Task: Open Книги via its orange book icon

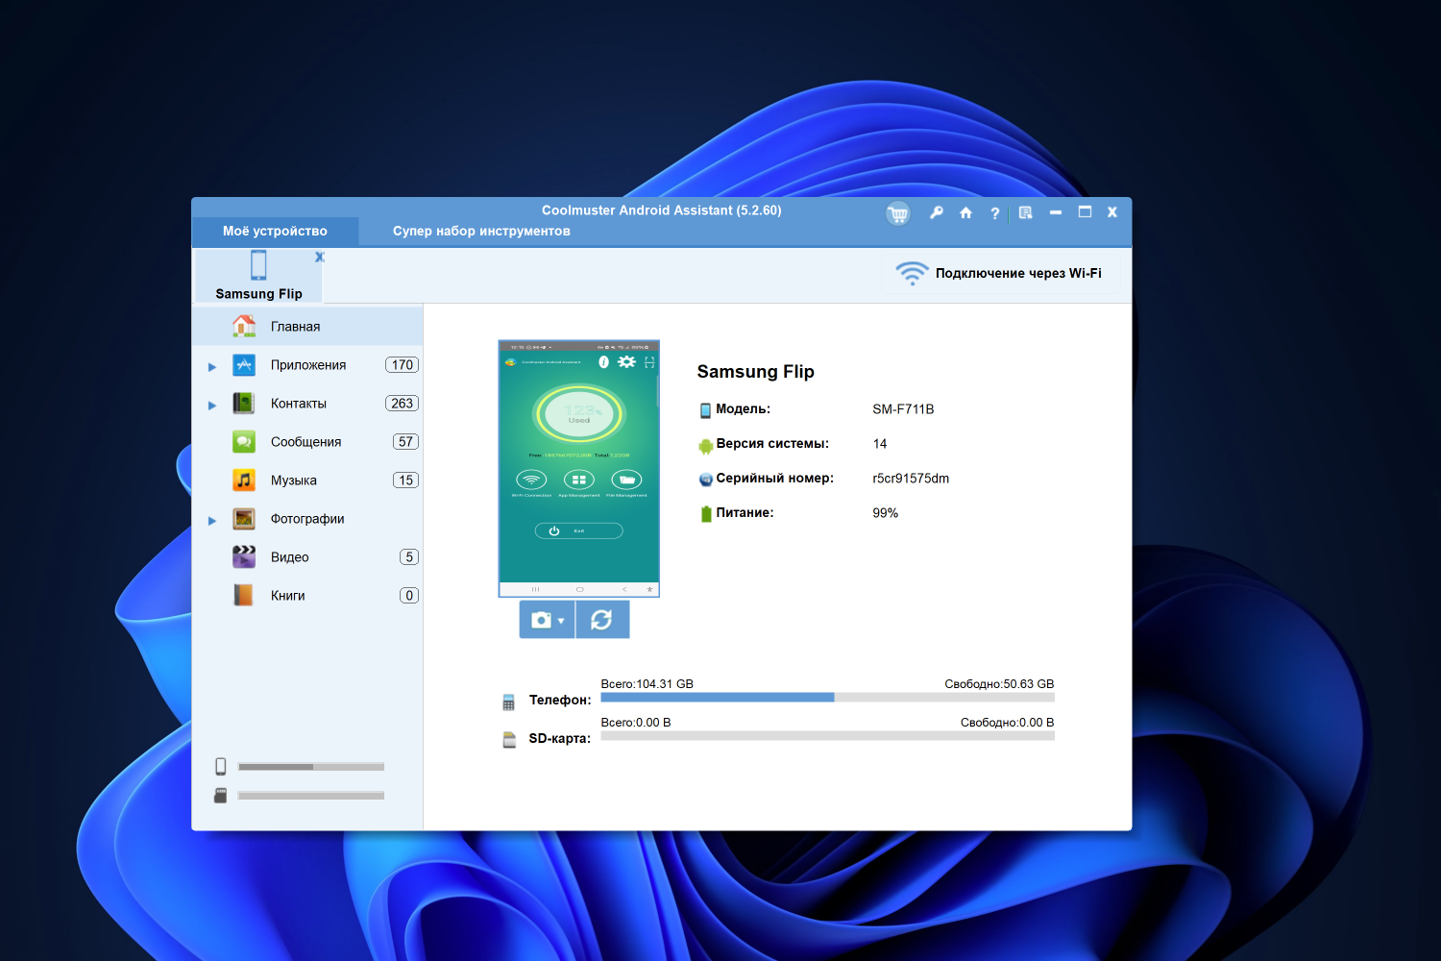Action: coord(244,596)
